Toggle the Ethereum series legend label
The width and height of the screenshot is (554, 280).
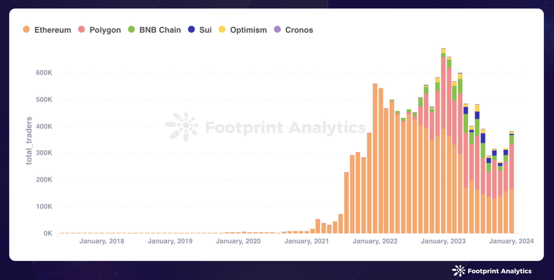point(52,30)
